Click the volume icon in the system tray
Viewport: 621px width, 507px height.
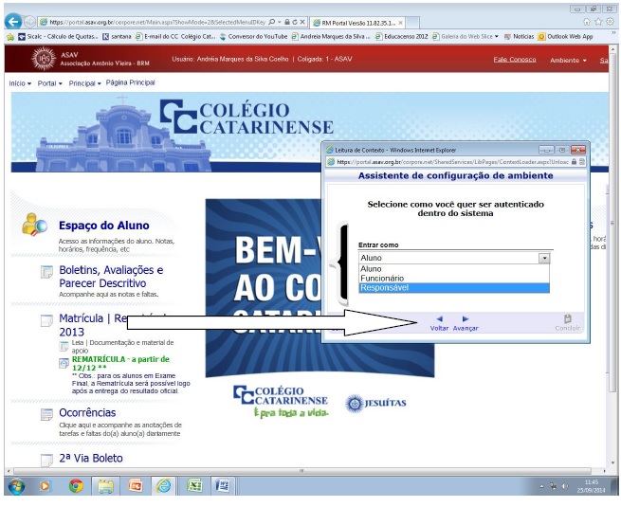pos(566,486)
